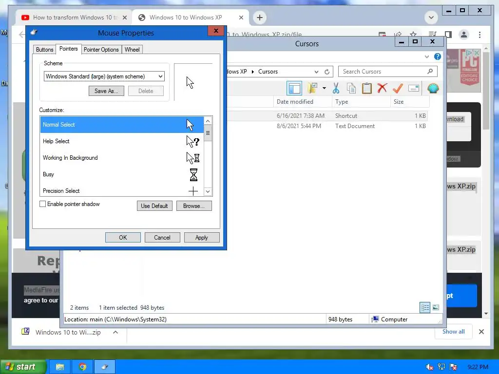The height and width of the screenshot is (374, 499).
Task: Click the orange checkmark Properties icon
Action: (x=398, y=88)
